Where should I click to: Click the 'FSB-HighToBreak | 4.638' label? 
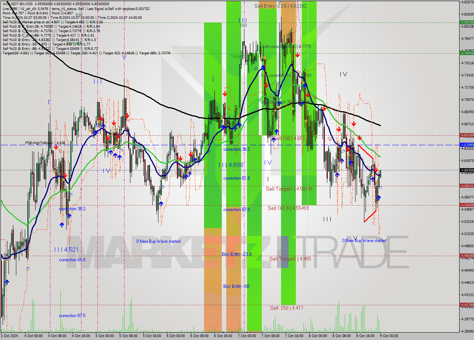point(45,143)
